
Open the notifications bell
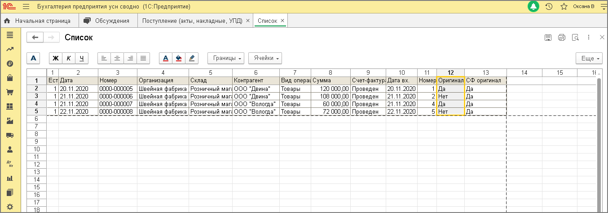click(x=533, y=7)
